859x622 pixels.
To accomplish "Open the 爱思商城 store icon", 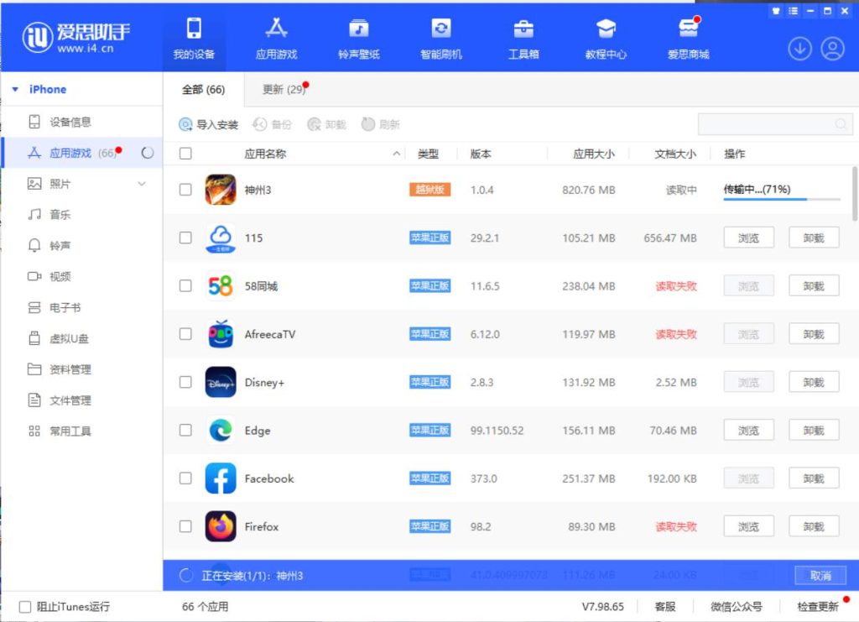I will click(x=688, y=29).
